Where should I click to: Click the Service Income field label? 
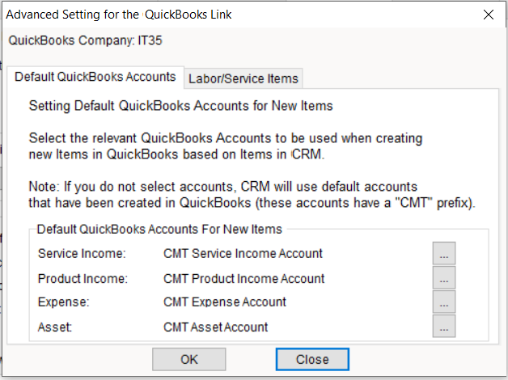(x=82, y=254)
